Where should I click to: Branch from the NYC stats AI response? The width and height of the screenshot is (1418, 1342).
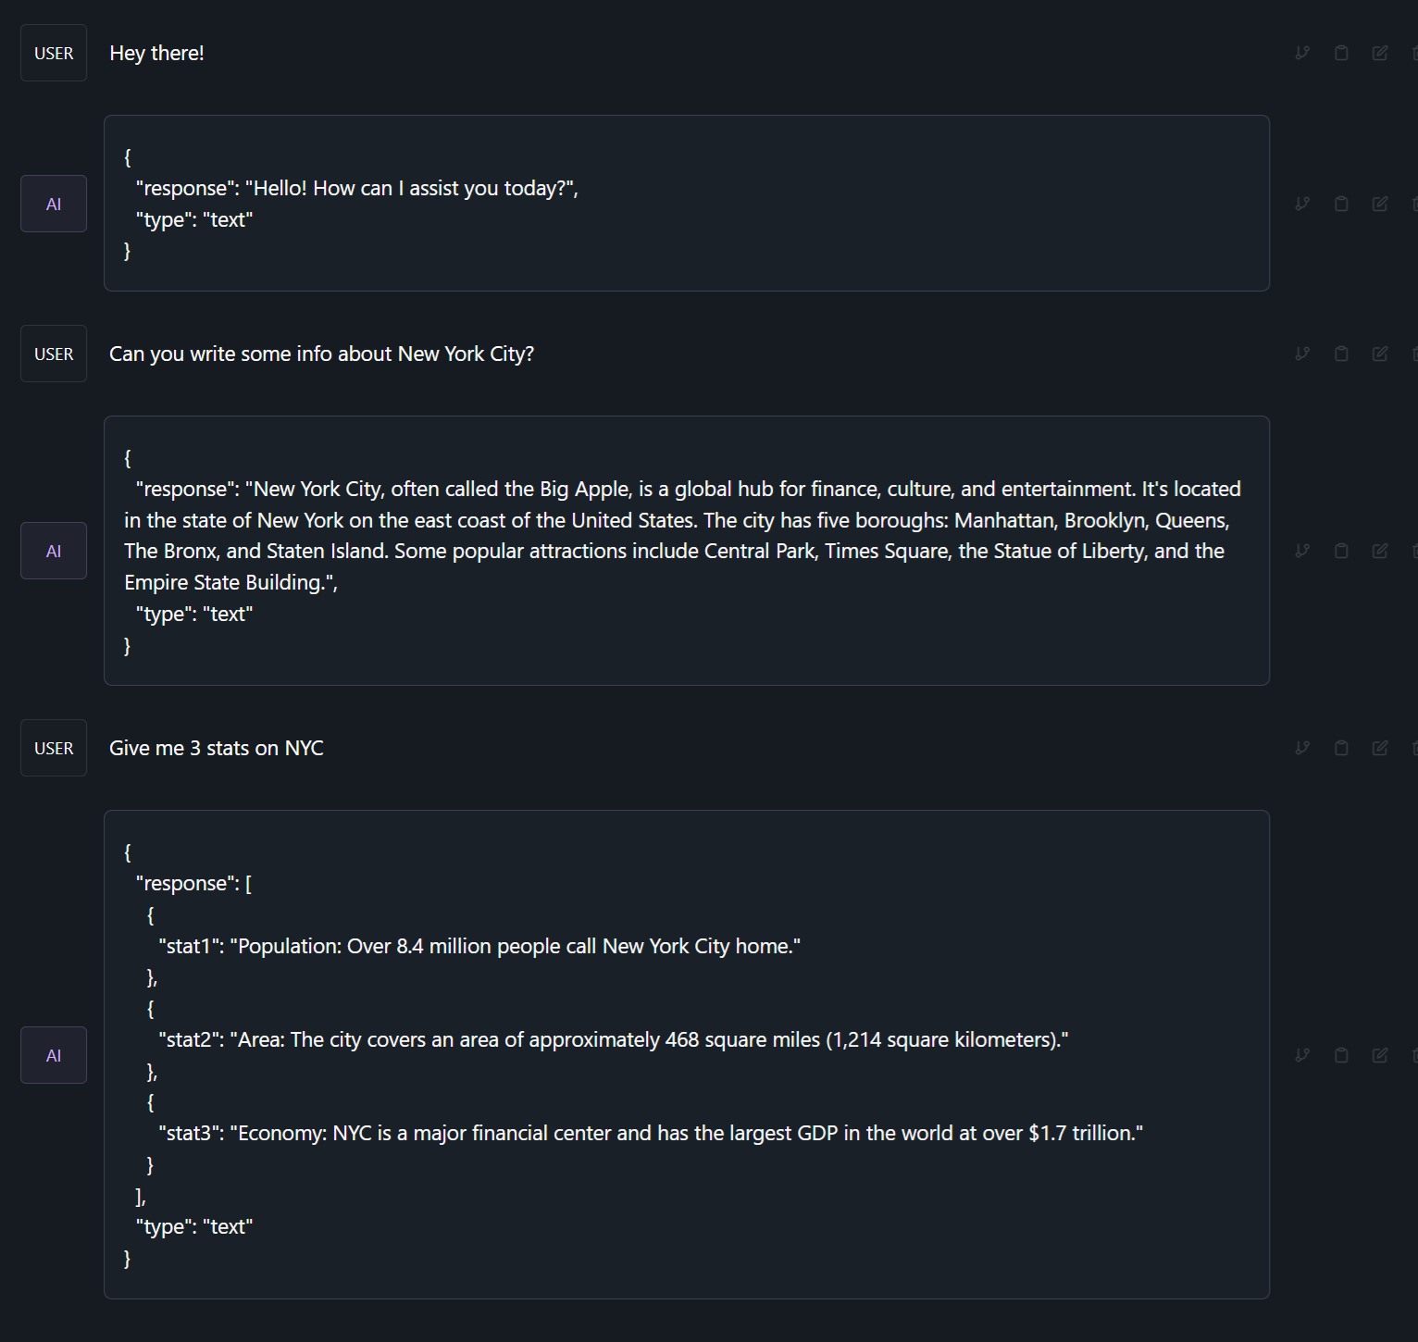(x=1302, y=1055)
